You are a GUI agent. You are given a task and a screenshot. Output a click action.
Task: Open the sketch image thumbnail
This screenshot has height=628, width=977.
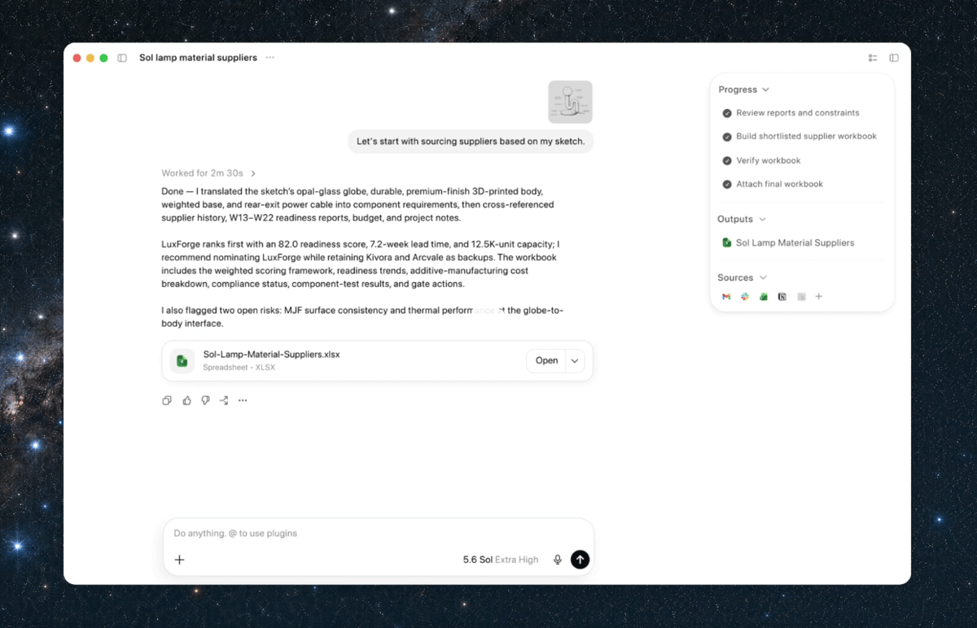(570, 102)
